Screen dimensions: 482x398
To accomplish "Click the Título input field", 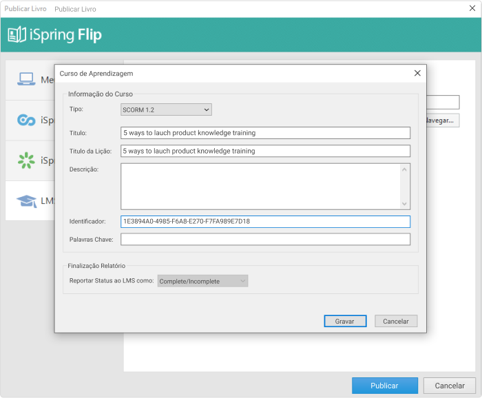I will tap(265, 133).
